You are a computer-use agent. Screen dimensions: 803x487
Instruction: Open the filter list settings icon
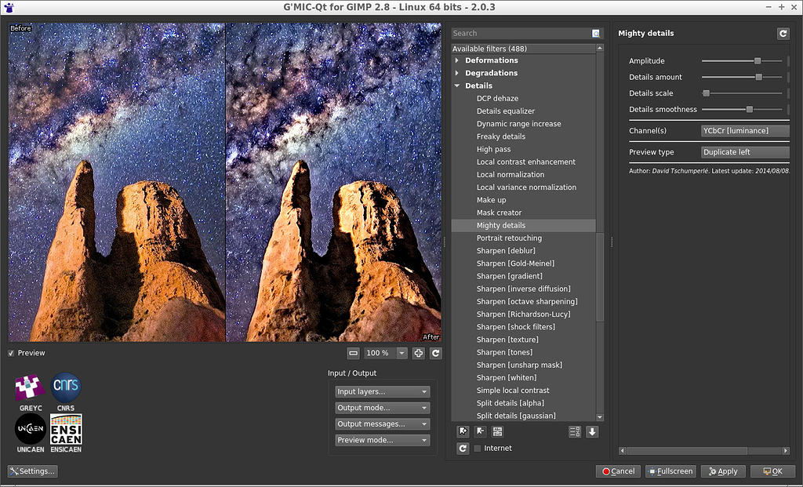coord(575,431)
